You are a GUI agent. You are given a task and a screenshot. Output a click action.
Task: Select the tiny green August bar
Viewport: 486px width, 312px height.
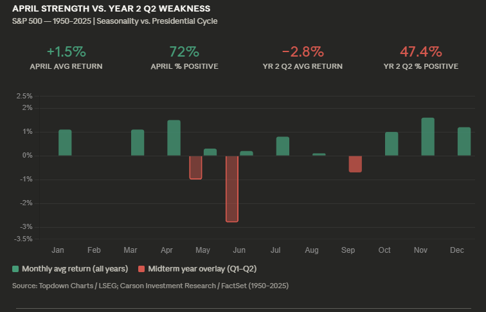tap(319, 154)
